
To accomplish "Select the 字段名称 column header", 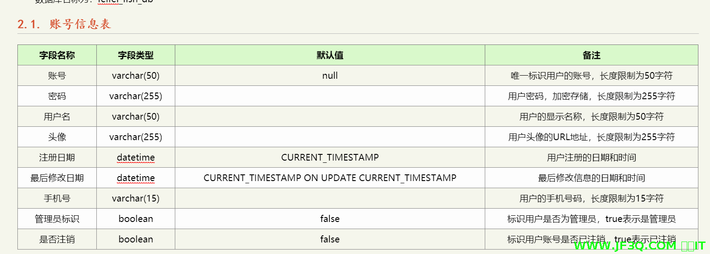I will 57,55.
